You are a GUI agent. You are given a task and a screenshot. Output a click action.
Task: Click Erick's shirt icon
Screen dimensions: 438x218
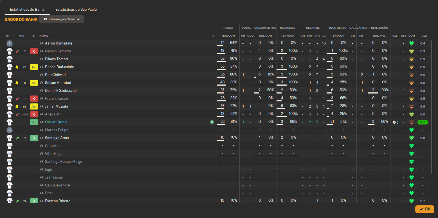[10, 193]
